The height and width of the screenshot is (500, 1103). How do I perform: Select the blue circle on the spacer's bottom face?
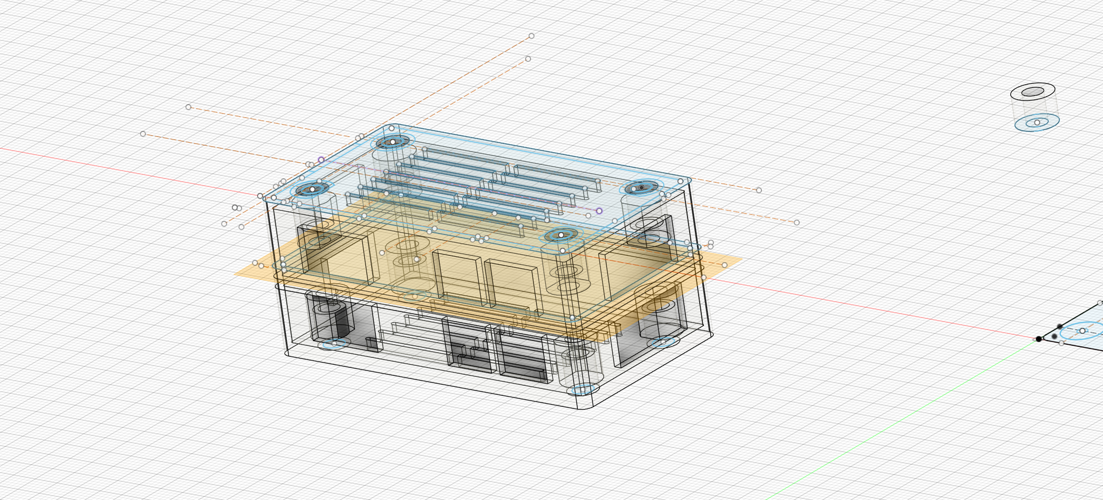(x=1037, y=123)
